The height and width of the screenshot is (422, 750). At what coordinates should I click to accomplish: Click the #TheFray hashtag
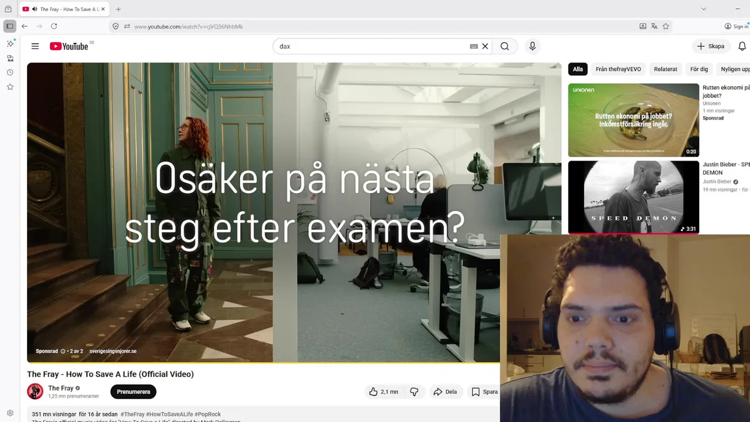tap(132, 414)
